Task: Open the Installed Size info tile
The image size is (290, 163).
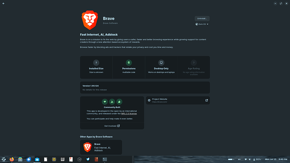Action: [x=96, y=67]
